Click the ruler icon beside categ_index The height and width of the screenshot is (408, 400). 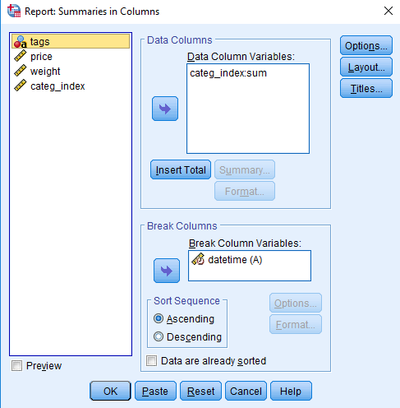tap(21, 86)
